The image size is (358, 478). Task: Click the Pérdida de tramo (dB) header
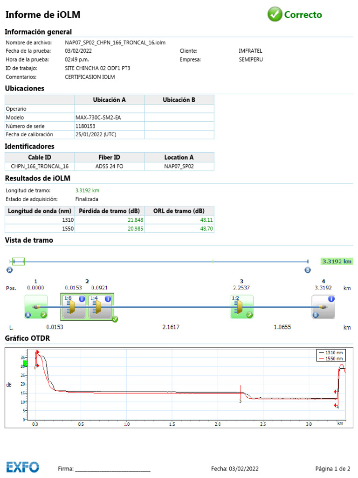tap(109, 211)
